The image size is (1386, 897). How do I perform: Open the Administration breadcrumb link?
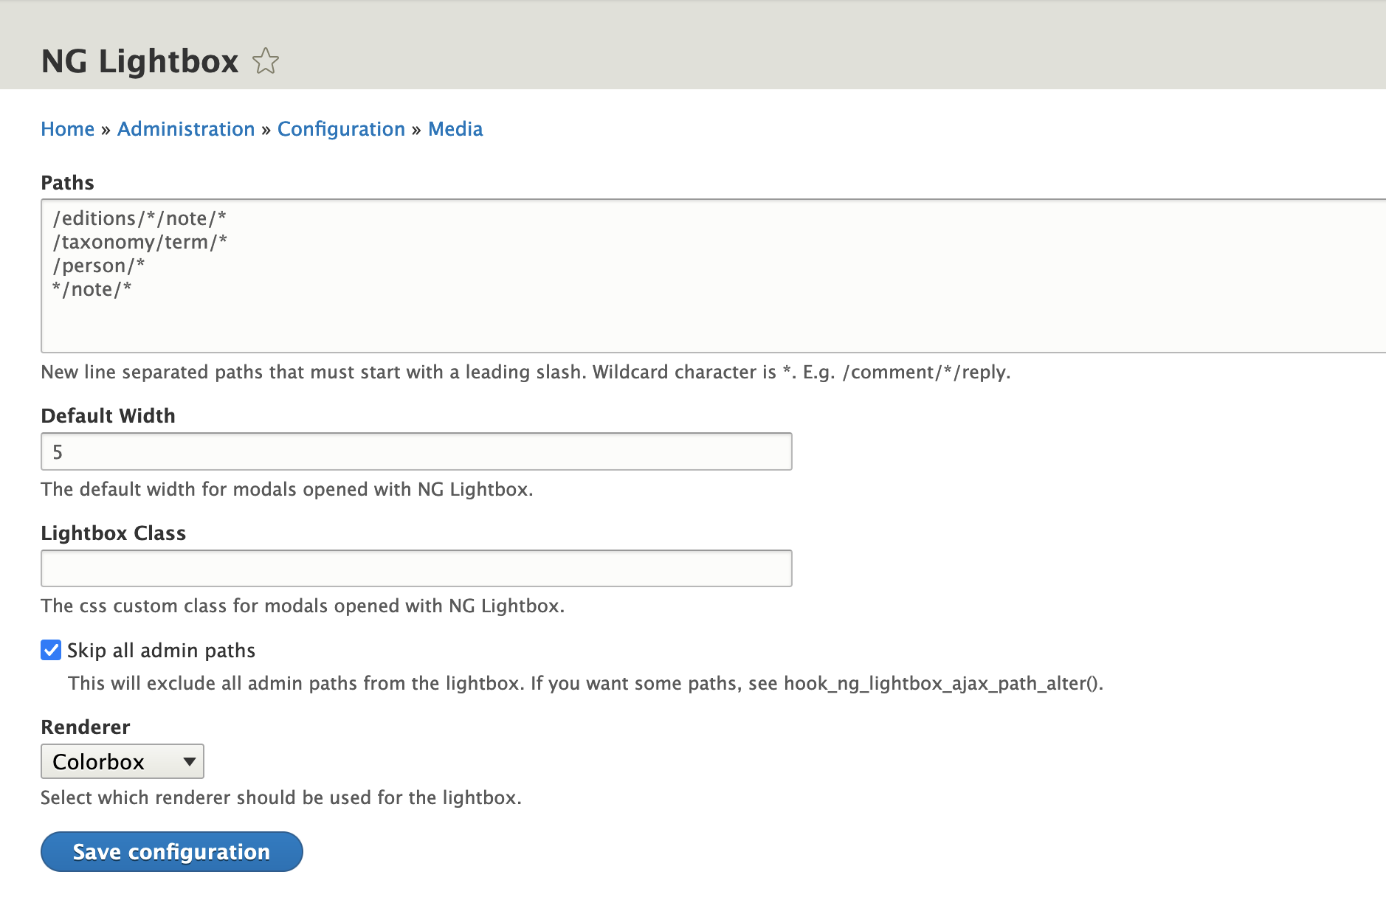click(x=186, y=129)
